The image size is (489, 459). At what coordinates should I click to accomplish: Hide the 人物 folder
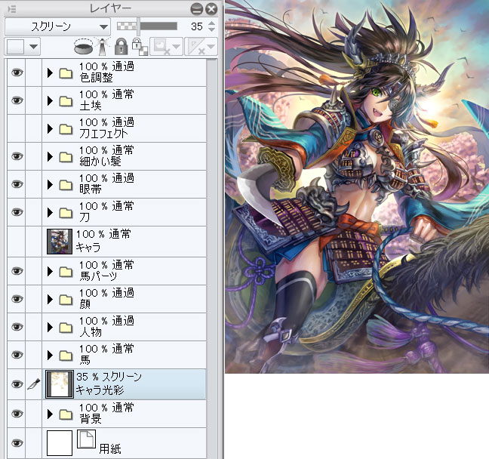click(17, 327)
